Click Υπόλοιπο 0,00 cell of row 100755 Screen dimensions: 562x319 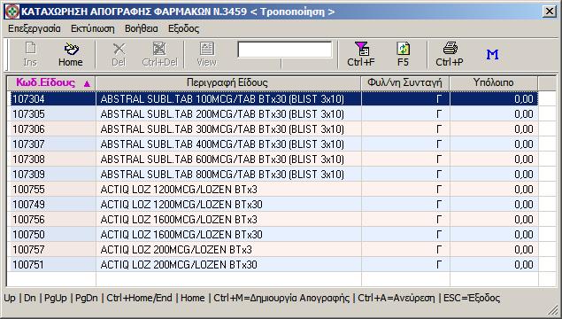pyautogui.click(x=494, y=190)
